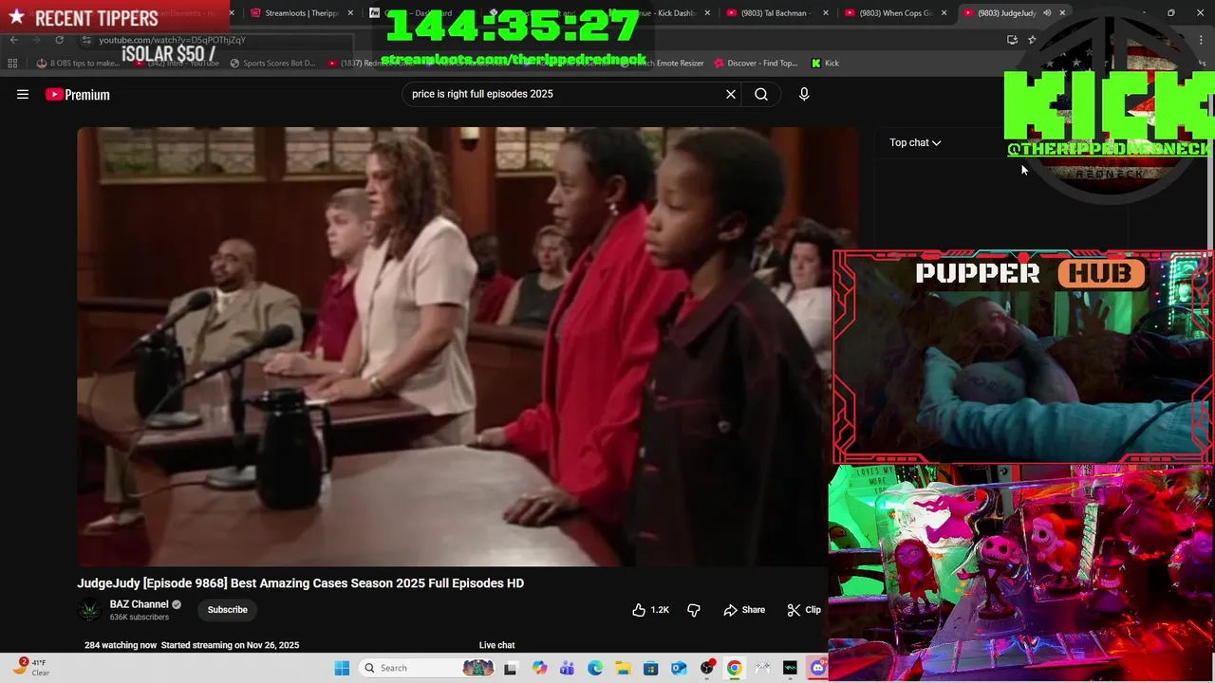Image resolution: width=1215 pixels, height=683 pixels.
Task: Click the video title JudgeJudy Episode 9868
Action: click(300, 583)
